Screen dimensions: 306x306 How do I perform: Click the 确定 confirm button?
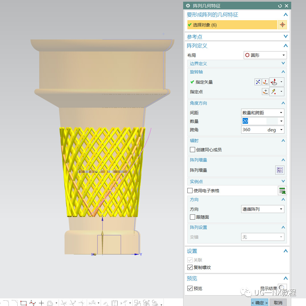[x=260, y=303]
